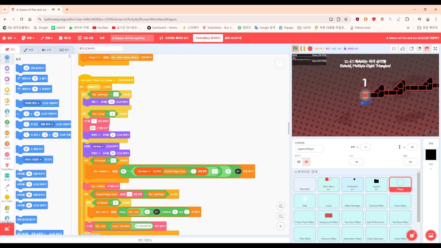Add a new sprite with the cat button
This screenshot has width=441, height=248.
[x=411, y=235]
